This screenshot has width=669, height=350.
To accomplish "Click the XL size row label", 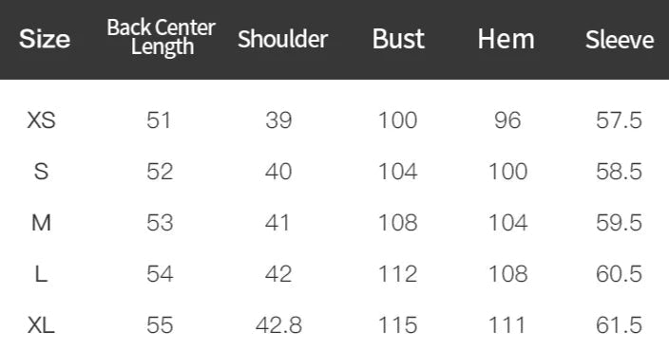I will pyautogui.click(x=41, y=325).
